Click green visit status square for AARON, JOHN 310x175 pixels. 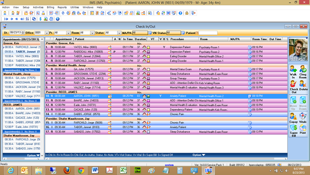(148, 96)
